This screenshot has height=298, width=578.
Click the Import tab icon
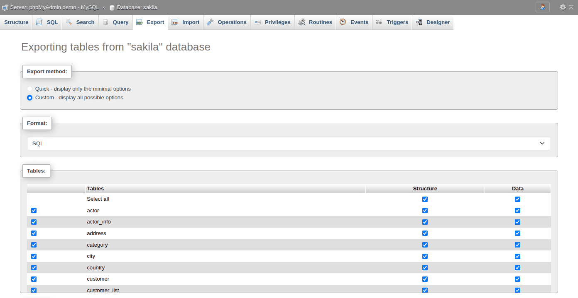tap(175, 22)
